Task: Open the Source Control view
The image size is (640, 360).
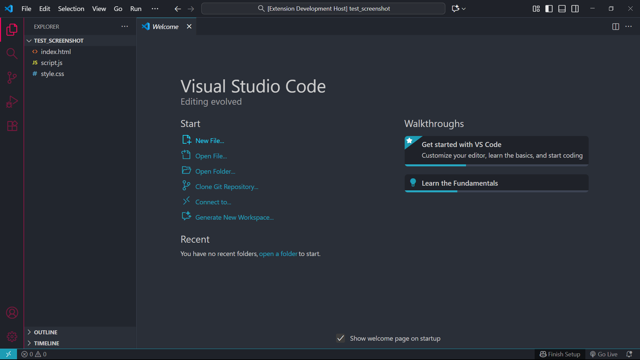Action: coord(12,78)
